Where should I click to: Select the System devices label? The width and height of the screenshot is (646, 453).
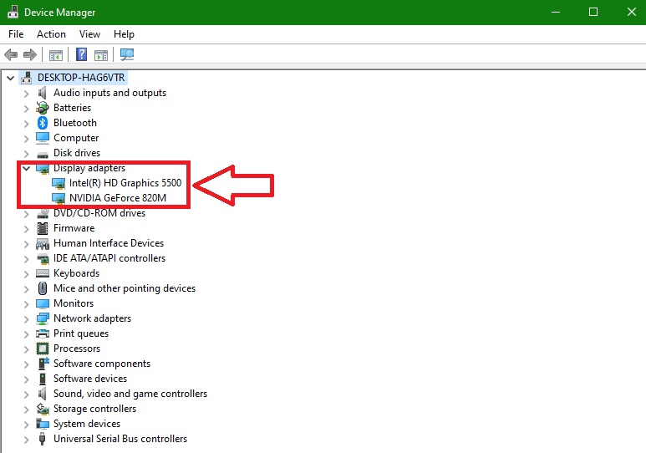click(87, 424)
